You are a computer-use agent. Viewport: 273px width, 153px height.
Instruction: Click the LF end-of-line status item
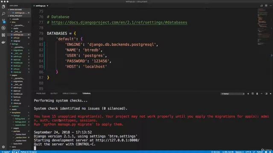[x=254, y=152]
